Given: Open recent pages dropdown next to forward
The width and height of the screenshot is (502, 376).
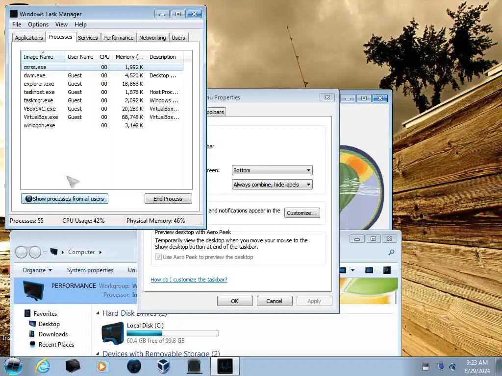Looking at the screenshot, I should point(45,252).
